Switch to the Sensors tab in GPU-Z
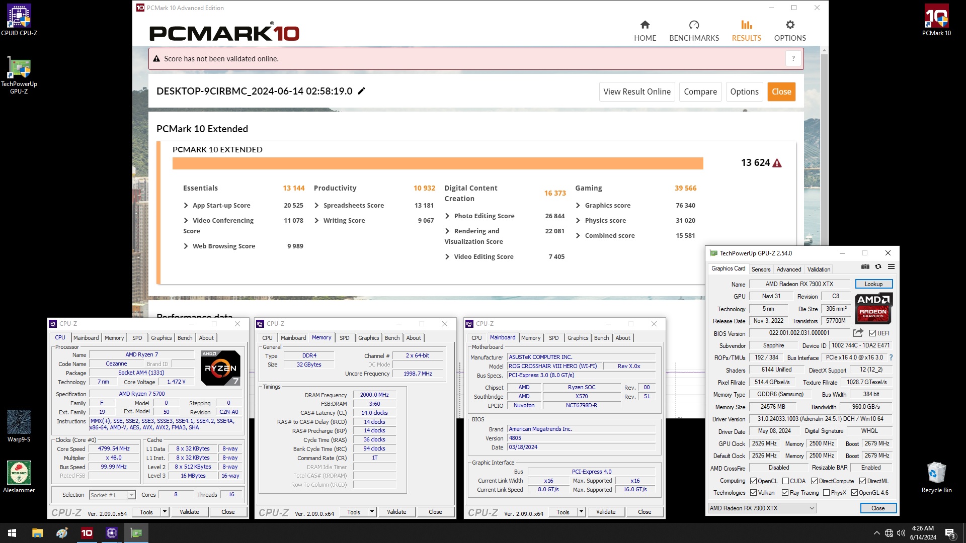The height and width of the screenshot is (543, 966). click(761, 269)
